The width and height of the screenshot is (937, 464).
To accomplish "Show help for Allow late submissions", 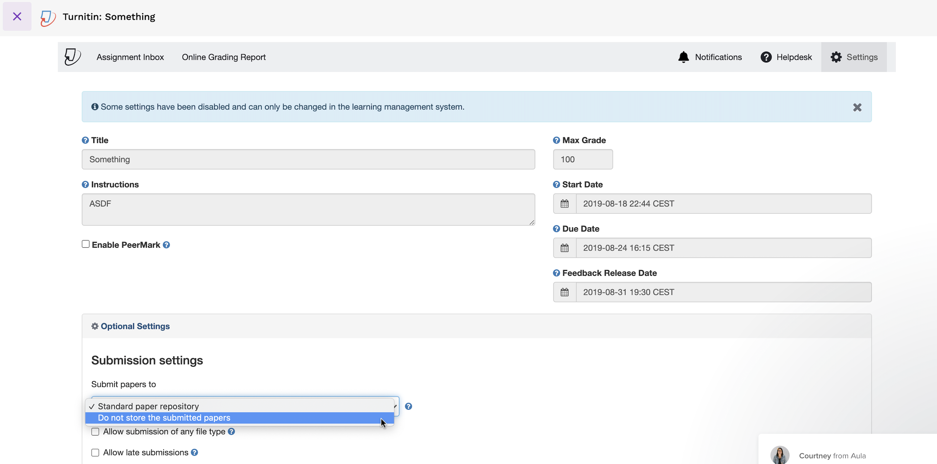I will click(x=195, y=452).
